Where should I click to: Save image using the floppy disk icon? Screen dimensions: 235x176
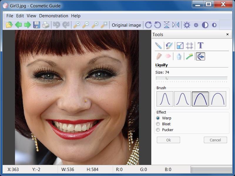36,25
